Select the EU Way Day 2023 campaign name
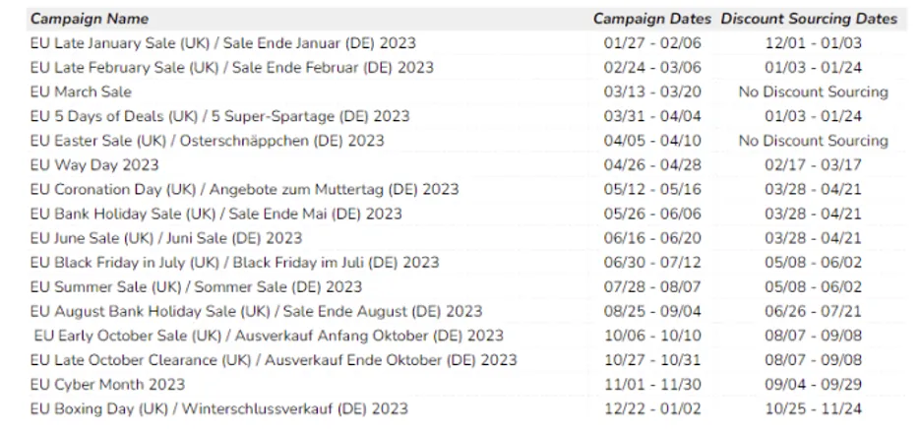The height and width of the screenshot is (433, 921). click(x=93, y=164)
